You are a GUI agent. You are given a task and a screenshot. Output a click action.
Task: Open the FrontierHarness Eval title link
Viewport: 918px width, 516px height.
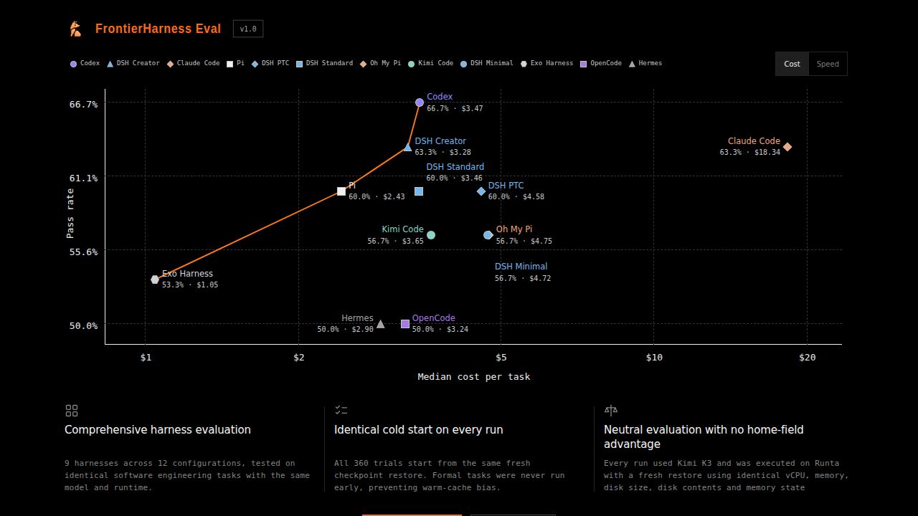point(158,29)
